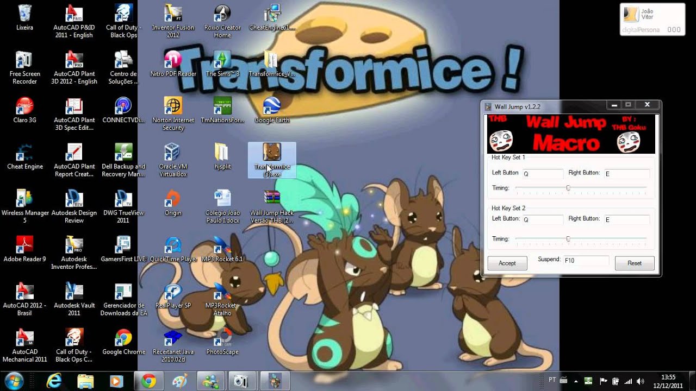Viewport: 696px width, 391px height.
Task: Select the Roxio Creator Home icon
Action: (x=222, y=22)
